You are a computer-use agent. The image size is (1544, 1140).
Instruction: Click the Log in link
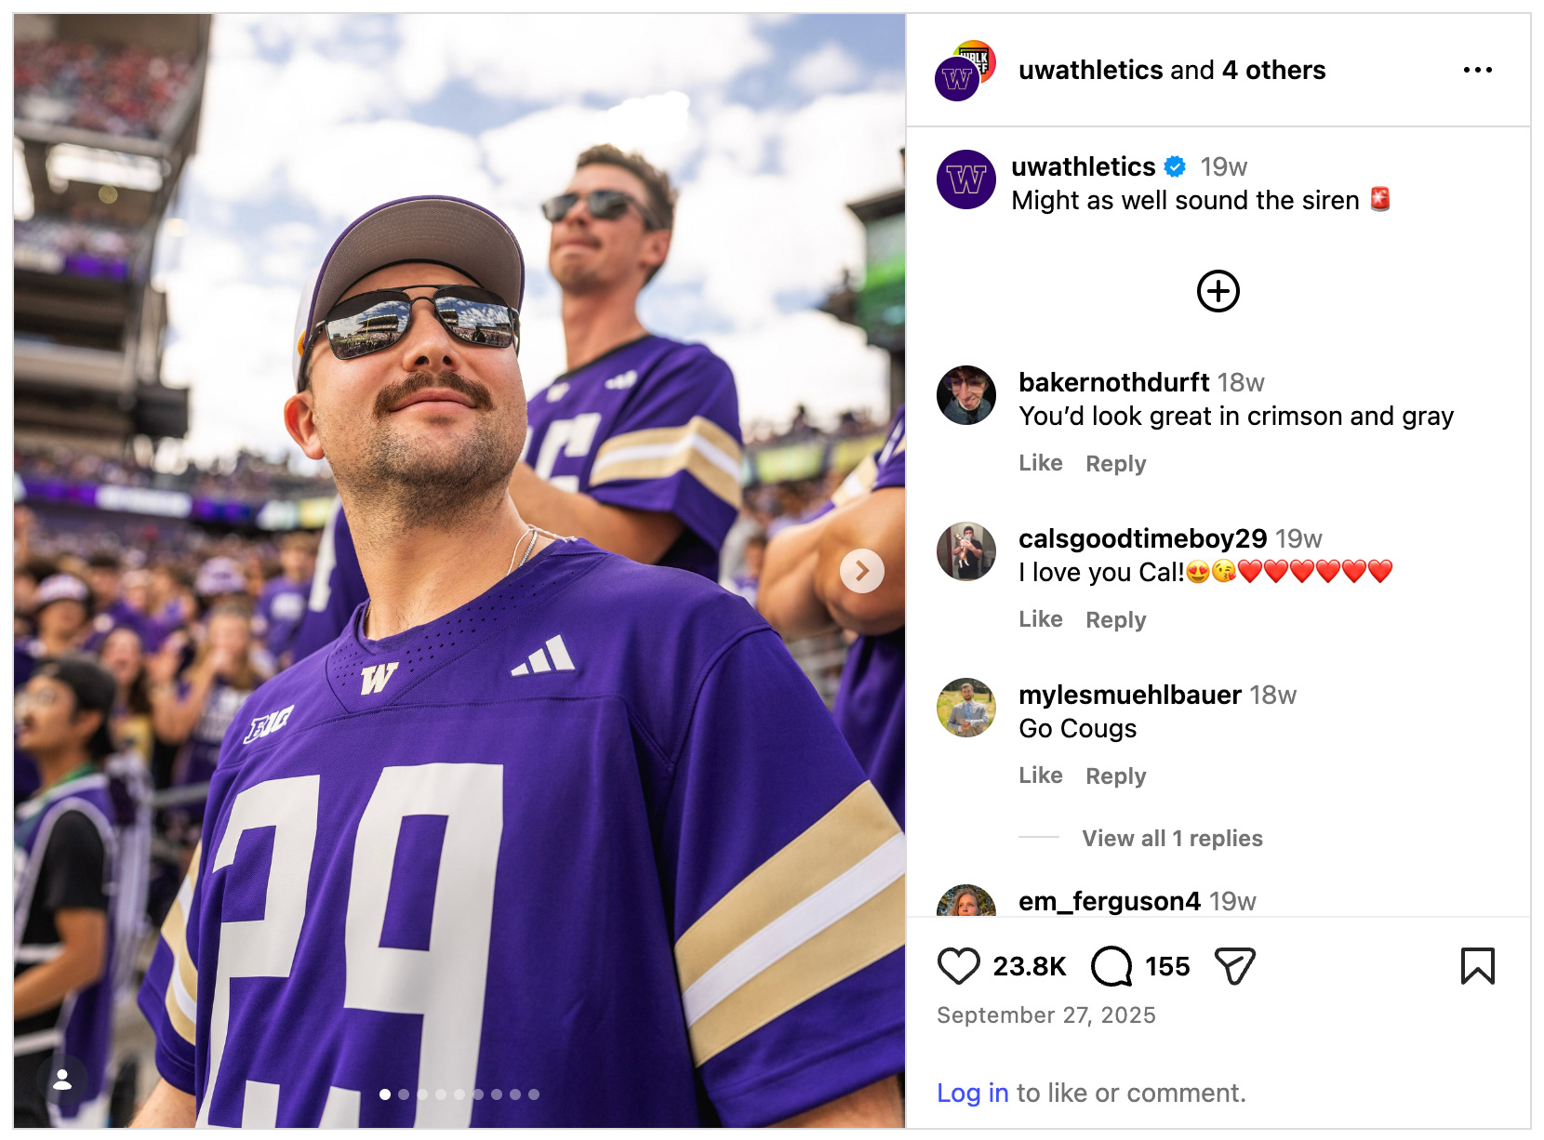pyautogui.click(x=972, y=1093)
